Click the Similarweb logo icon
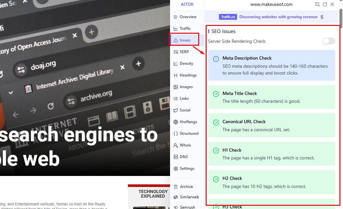 click(x=176, y=197)
